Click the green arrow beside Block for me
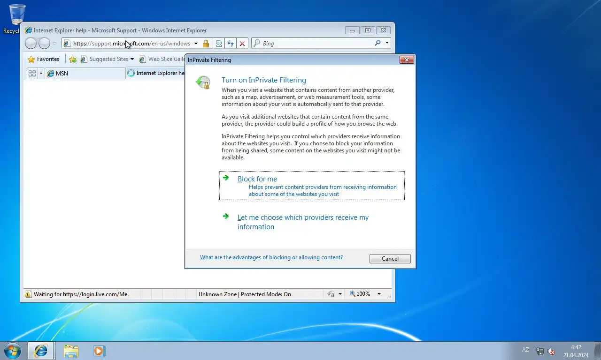Viewport: 601px width, 360px height. (226, 178)
